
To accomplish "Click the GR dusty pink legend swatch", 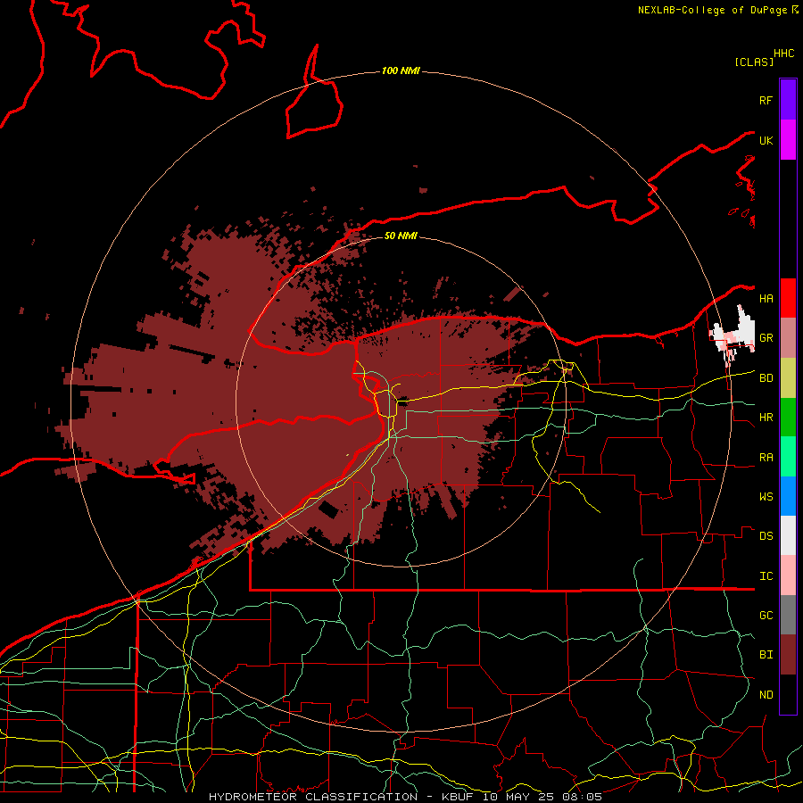I will pyautogui.click(x=788, y=338).
